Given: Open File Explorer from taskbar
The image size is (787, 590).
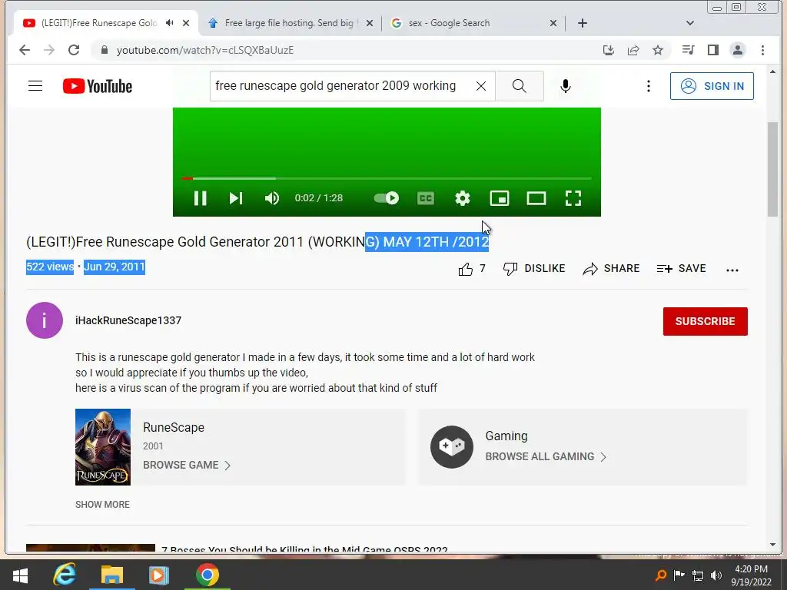Looking at the screenshot, I should pyautogui.click(x=112, y=575).
